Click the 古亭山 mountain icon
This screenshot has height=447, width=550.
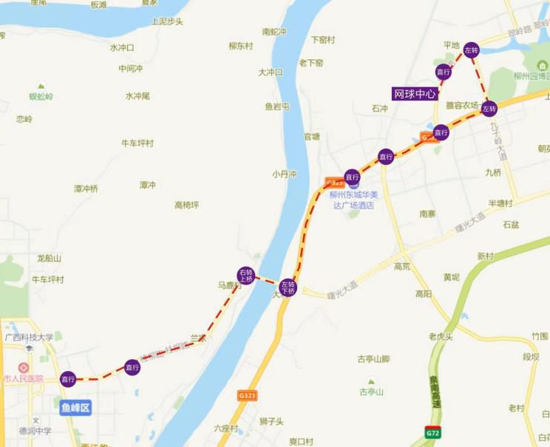[x=371, y=381]
